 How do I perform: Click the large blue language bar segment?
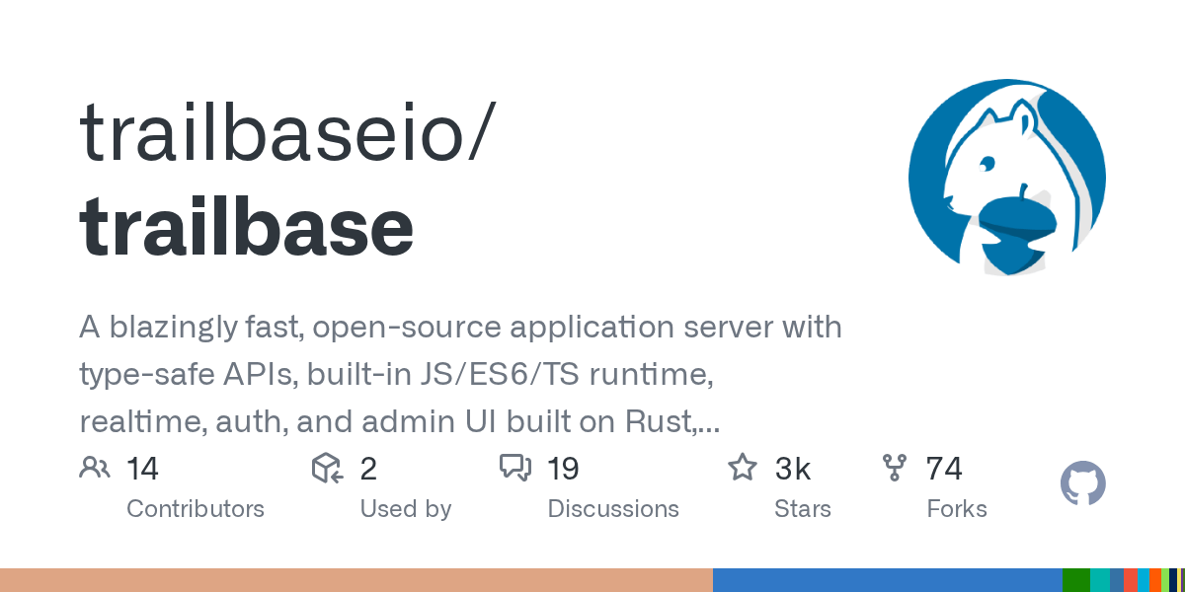pos(888,580)
